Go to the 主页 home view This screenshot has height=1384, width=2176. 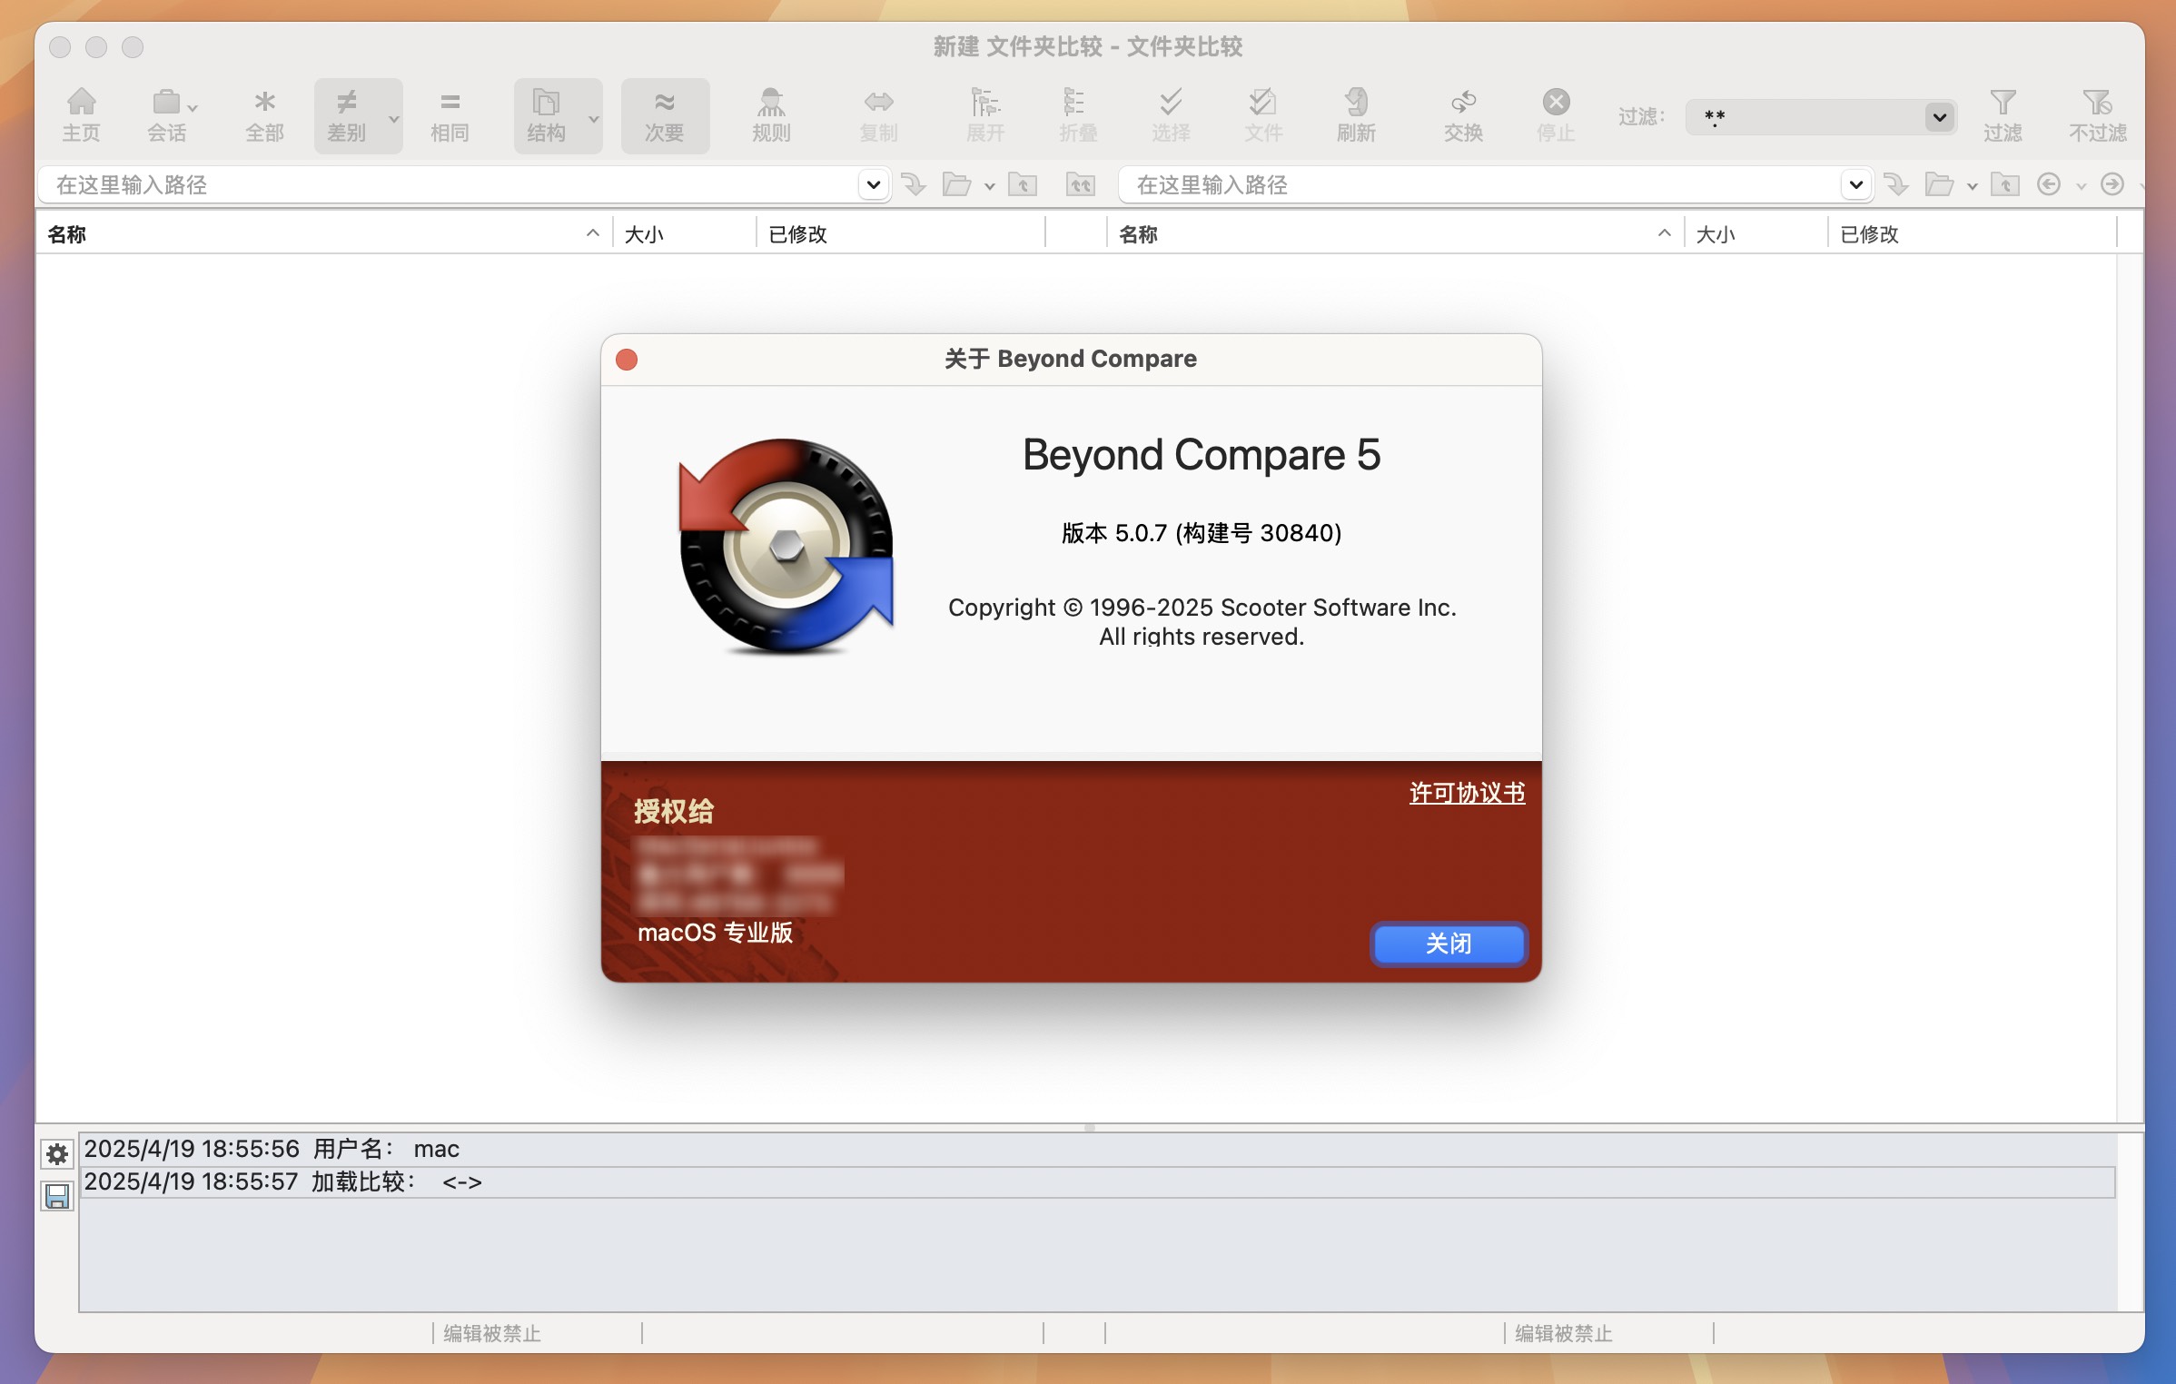pos(81,115)
